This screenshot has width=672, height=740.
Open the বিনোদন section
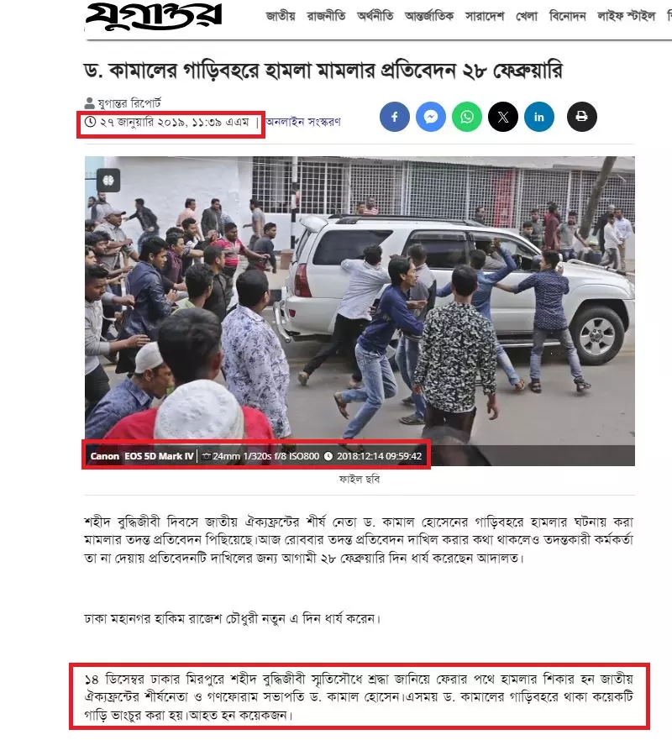568,17
